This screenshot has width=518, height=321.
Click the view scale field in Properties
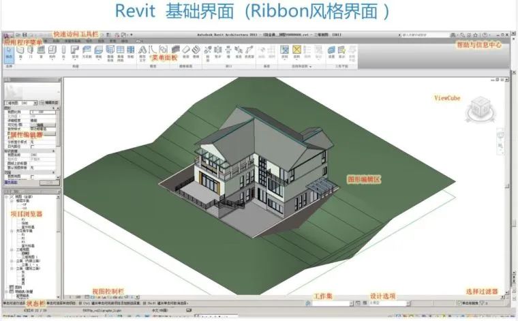[x=43, y=112]
